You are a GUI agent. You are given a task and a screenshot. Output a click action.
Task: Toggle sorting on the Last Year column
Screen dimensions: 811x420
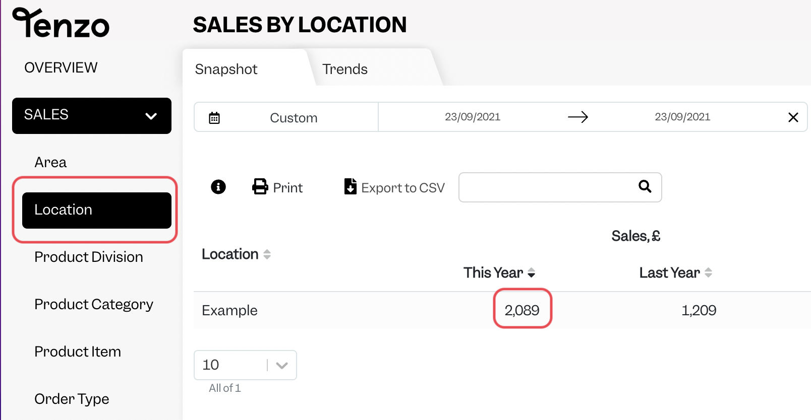pyautogui.click(x=709, y=272)
